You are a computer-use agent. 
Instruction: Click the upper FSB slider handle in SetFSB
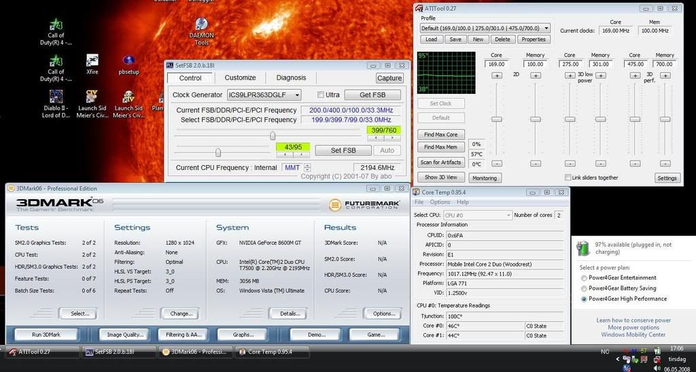point(273,135)
